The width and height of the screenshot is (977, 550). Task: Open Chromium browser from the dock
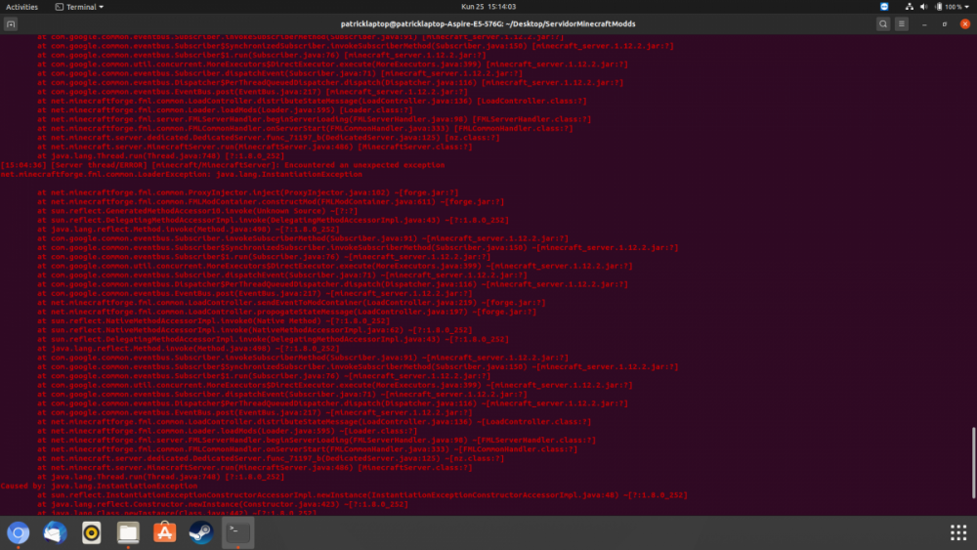pos(18,532)
